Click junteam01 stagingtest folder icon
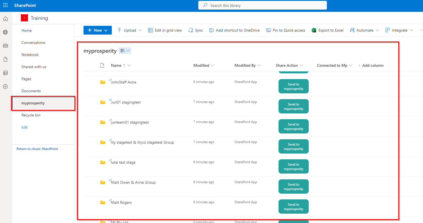Screen dimensions: 423x223 click(x=103, y=122)
